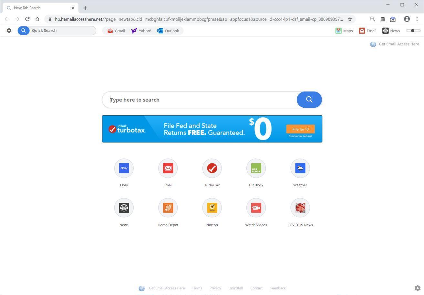Close the New Tab Search tab
This screenshot has height=295, width=424.
[x=73, y=8]
